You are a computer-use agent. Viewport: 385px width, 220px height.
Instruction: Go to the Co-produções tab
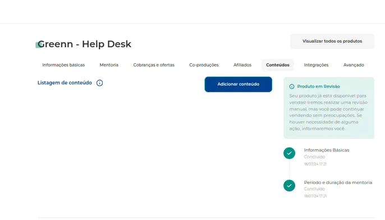click(x=204, y=65)
